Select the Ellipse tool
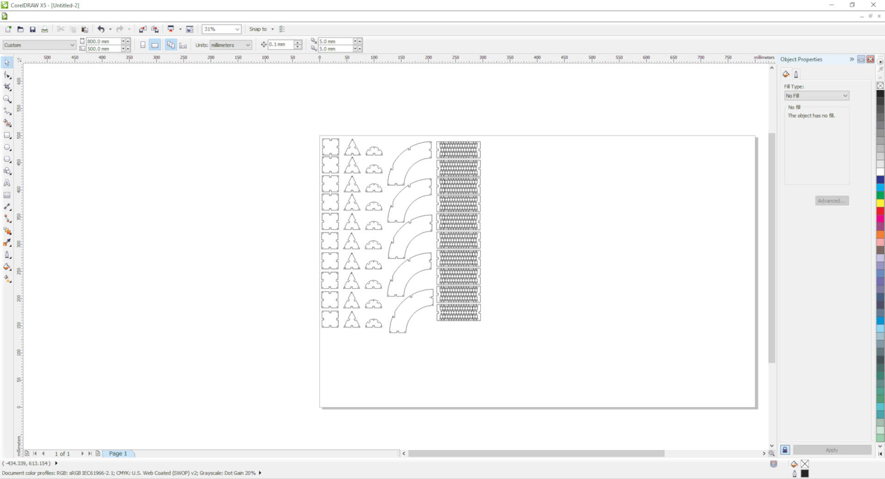This screenshot has width=885, height=479. point(7,147)
